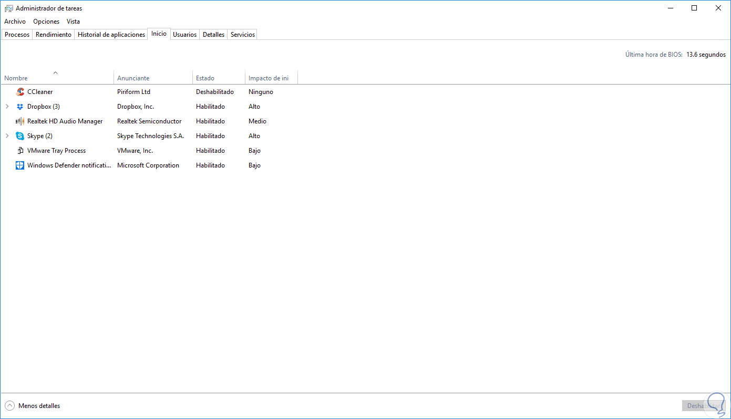Click the Alto impact value for Dropbox
This screenshot has height=419, width=731.
pos(254,107)
